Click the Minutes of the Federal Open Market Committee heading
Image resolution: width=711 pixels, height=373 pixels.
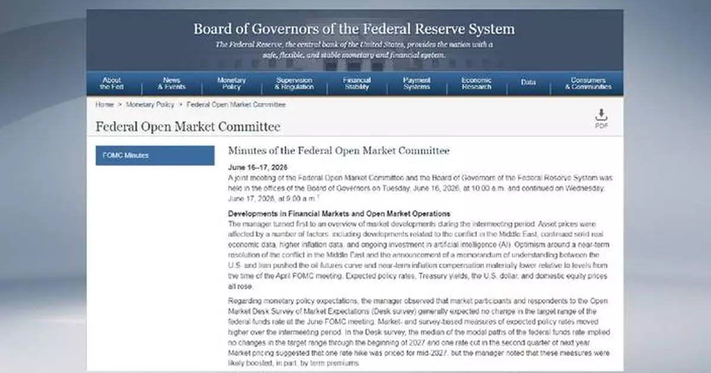(338, 151)
